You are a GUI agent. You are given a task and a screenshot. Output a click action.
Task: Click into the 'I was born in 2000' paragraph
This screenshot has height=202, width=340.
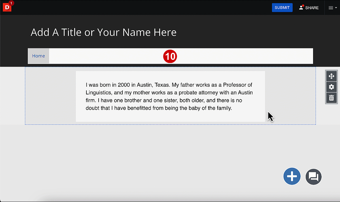(169, 96)
